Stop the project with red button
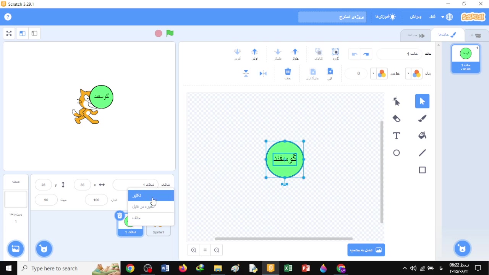489x275 pixels. click(159, 34)
